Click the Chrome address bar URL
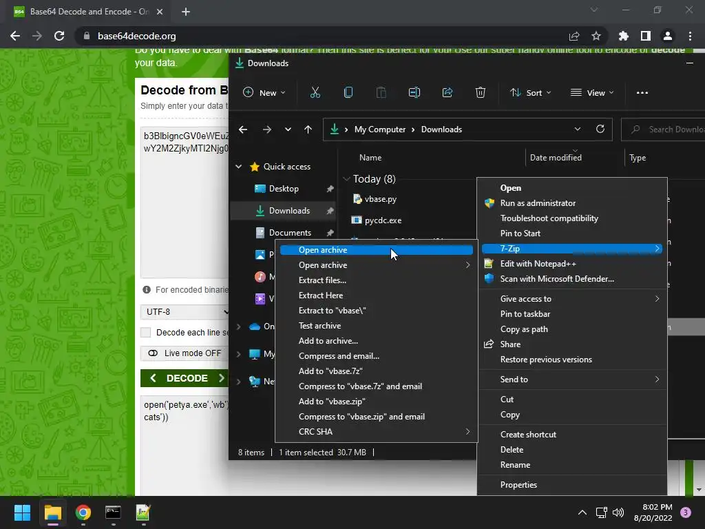Viewport: 705px width, 529px height. click(137, 36)
